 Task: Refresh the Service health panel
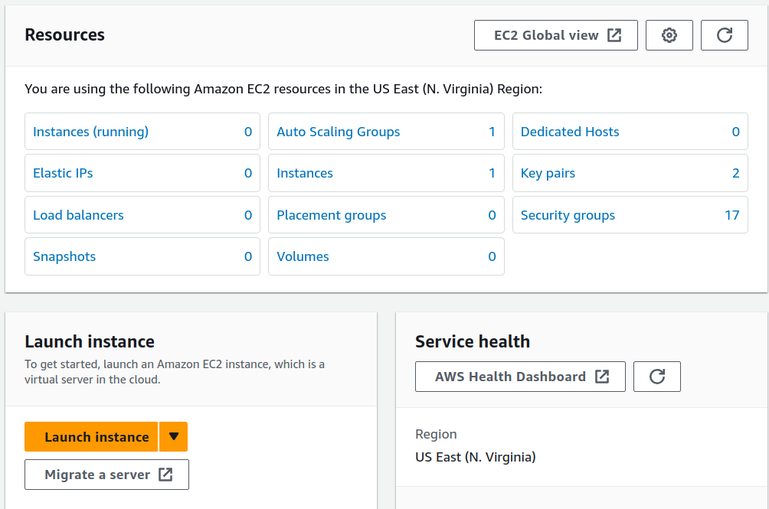pyautogui.click(x=656, y=376)
